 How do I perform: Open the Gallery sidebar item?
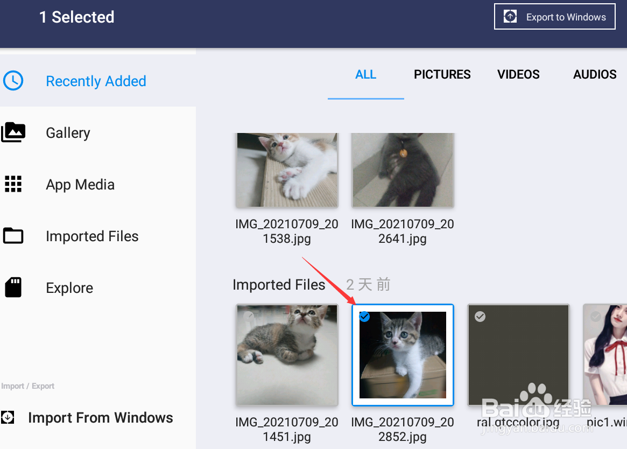[x=68, y=133]
